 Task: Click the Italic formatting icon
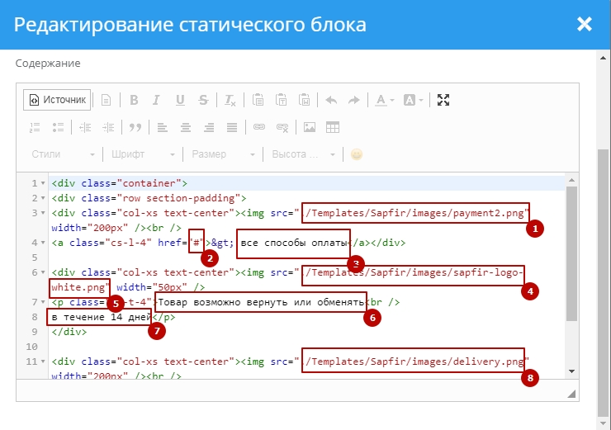coord(157,100)
